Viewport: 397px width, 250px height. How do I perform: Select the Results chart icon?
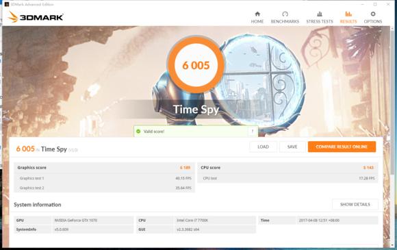click(x=348, y=14)
